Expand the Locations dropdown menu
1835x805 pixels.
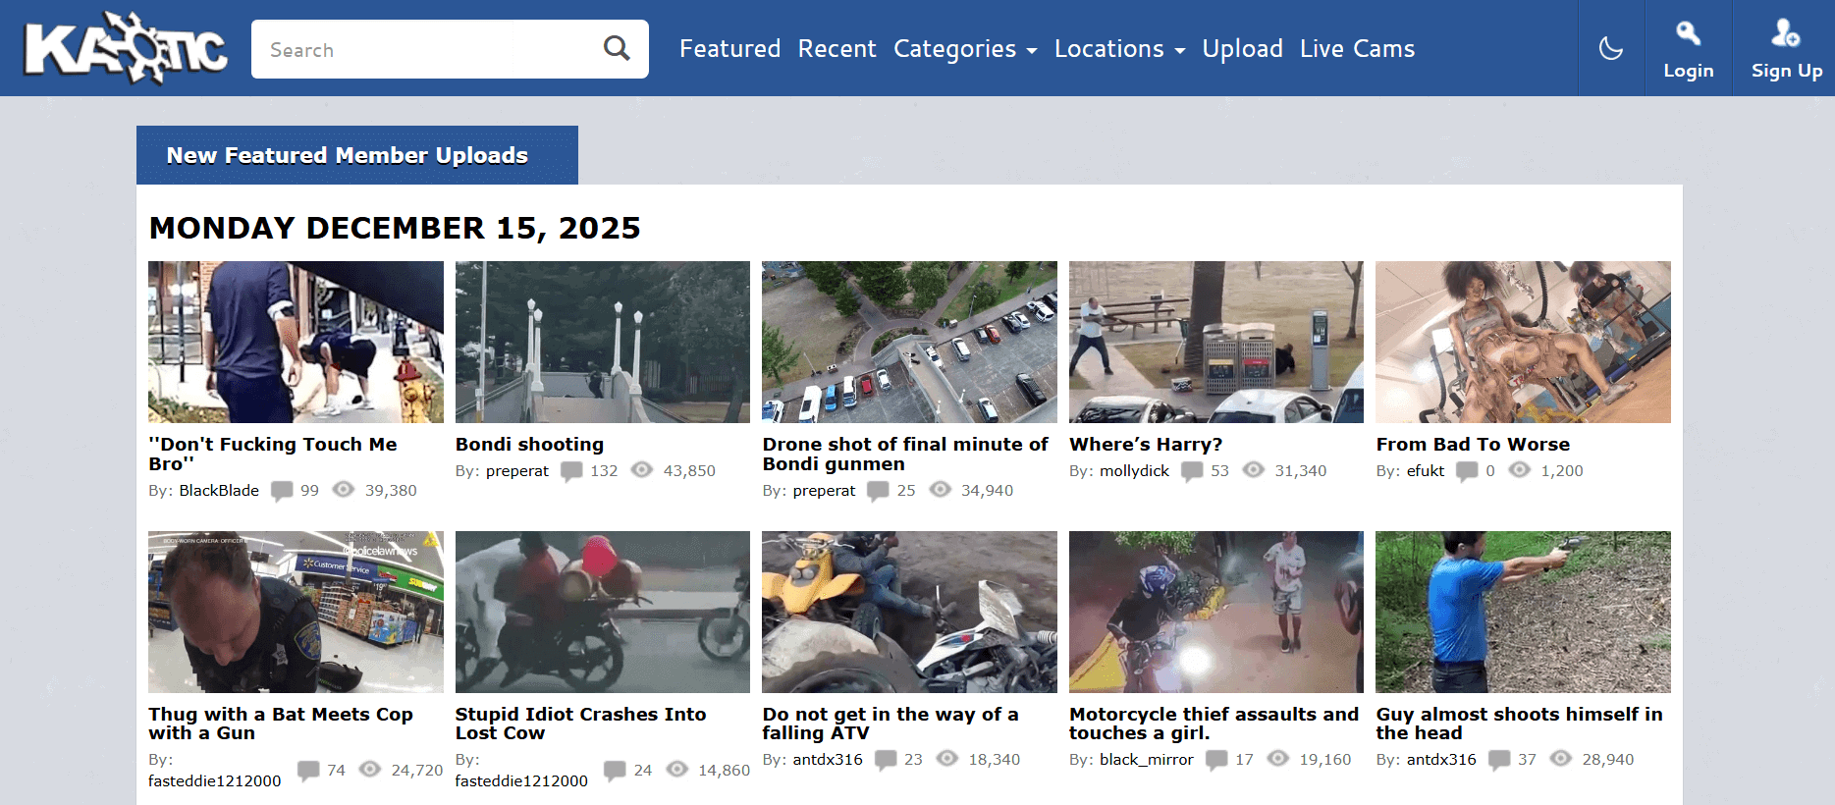pos(1119,49)
